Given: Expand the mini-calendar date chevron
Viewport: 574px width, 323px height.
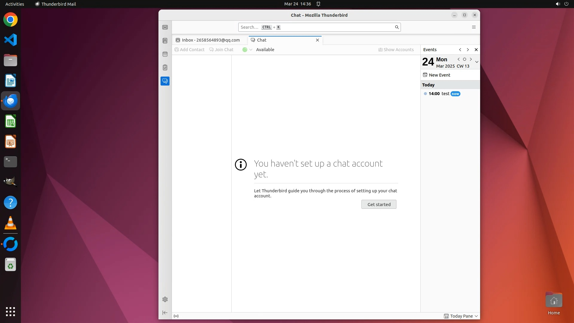Looking at the screenshot, I should coord(477,62).
